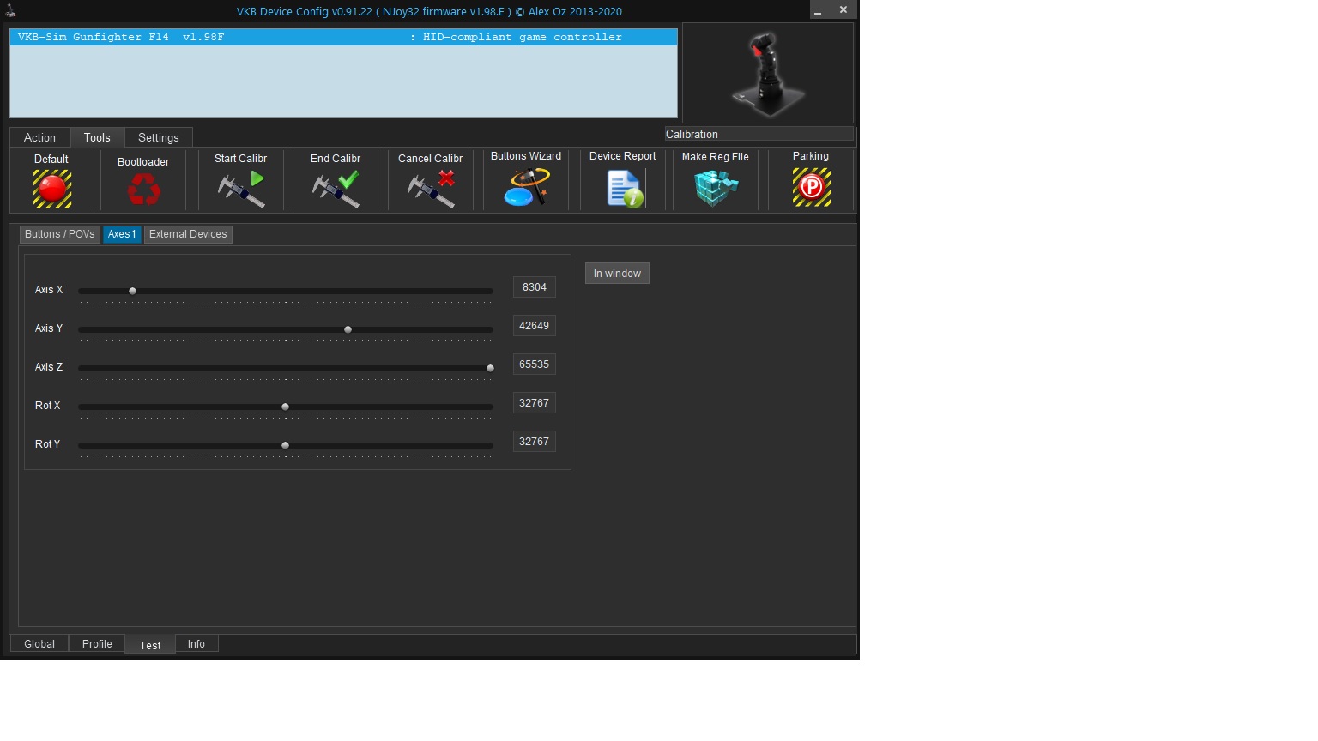Close the VKB Device Config window
Viewport: 1318px width, 741px height.
(x=843, y=10)
